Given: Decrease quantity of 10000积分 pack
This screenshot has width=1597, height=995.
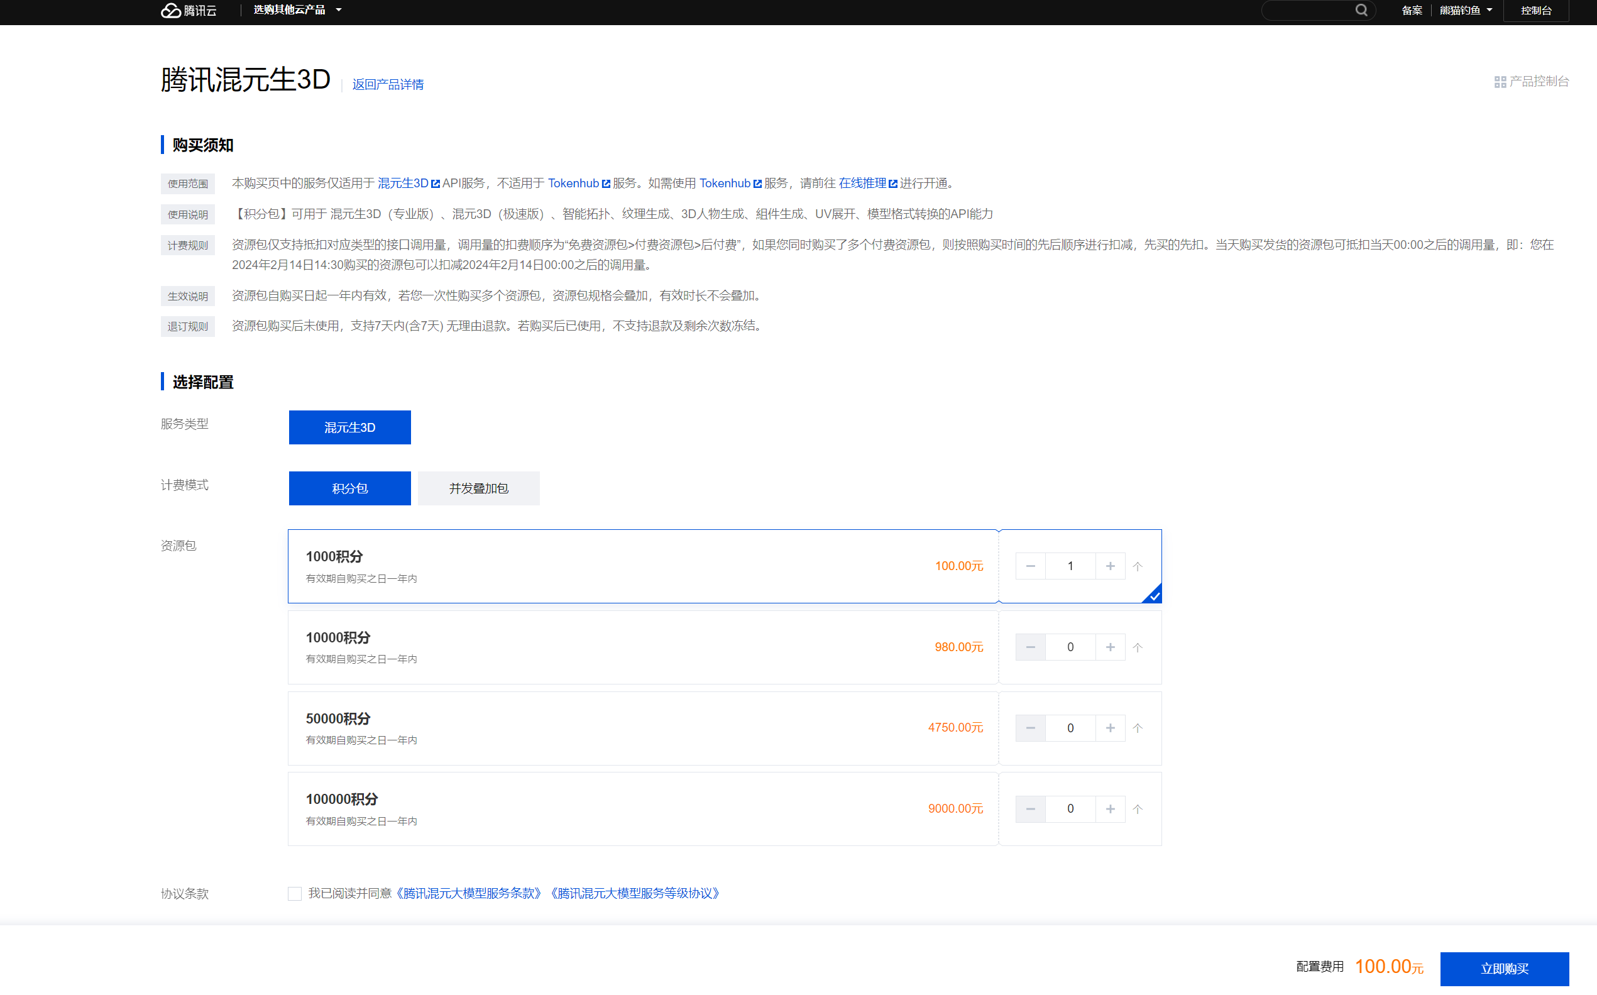Looking at the screenshot, I should 1031,647.
